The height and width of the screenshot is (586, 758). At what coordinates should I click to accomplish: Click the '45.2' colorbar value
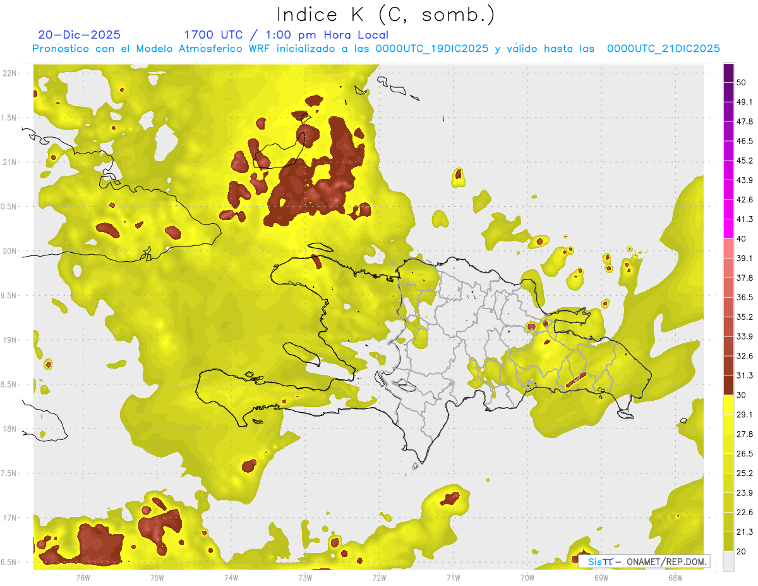click(x=745, y=161)
